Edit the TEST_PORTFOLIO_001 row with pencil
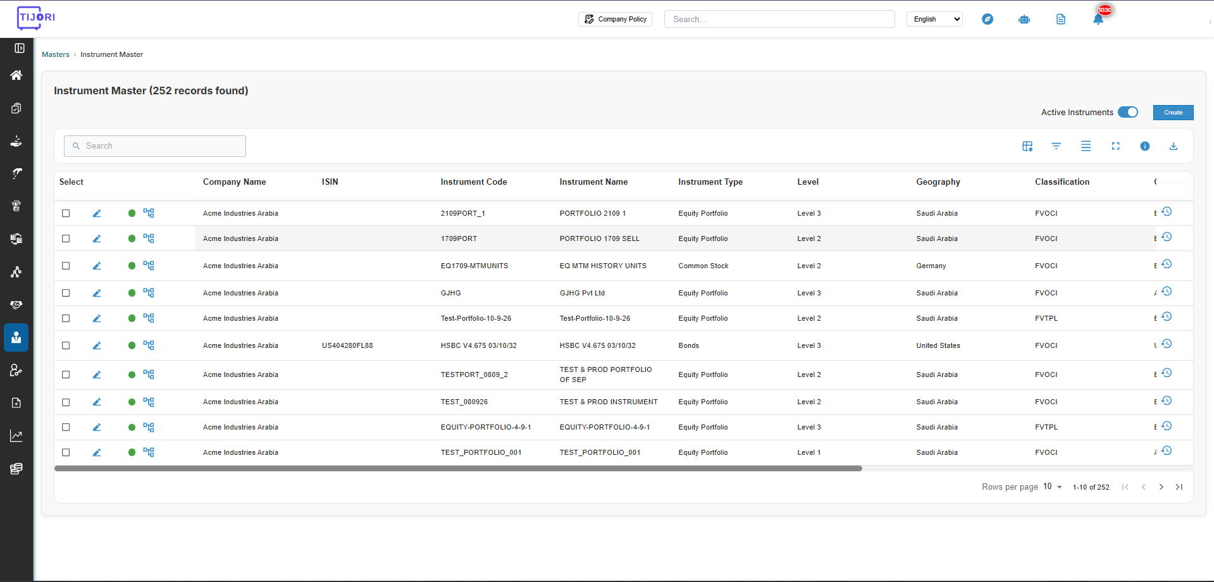 pos(97,452)
